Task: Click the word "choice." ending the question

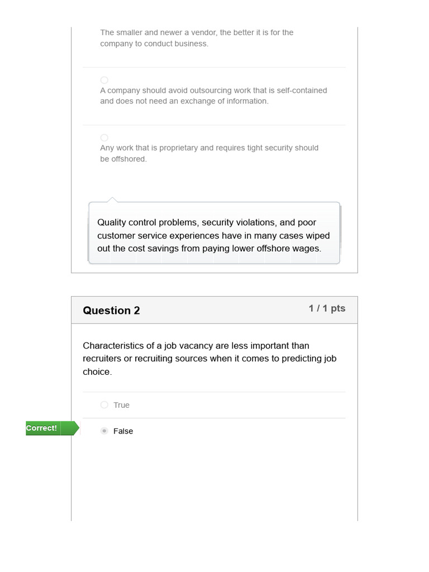Action: coord(97,372)
